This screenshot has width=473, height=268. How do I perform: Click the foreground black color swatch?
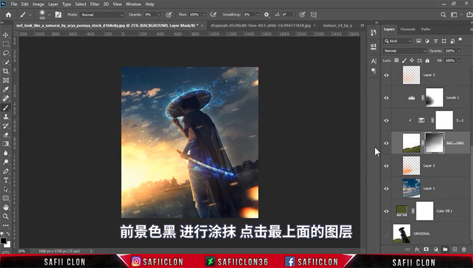pos(3,241)
